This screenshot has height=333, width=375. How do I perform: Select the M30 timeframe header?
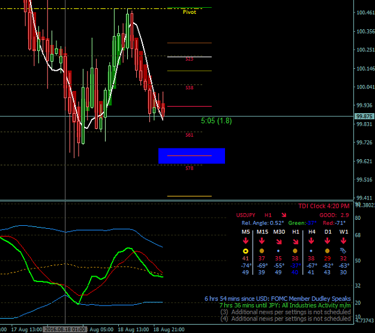coord(279,232)
